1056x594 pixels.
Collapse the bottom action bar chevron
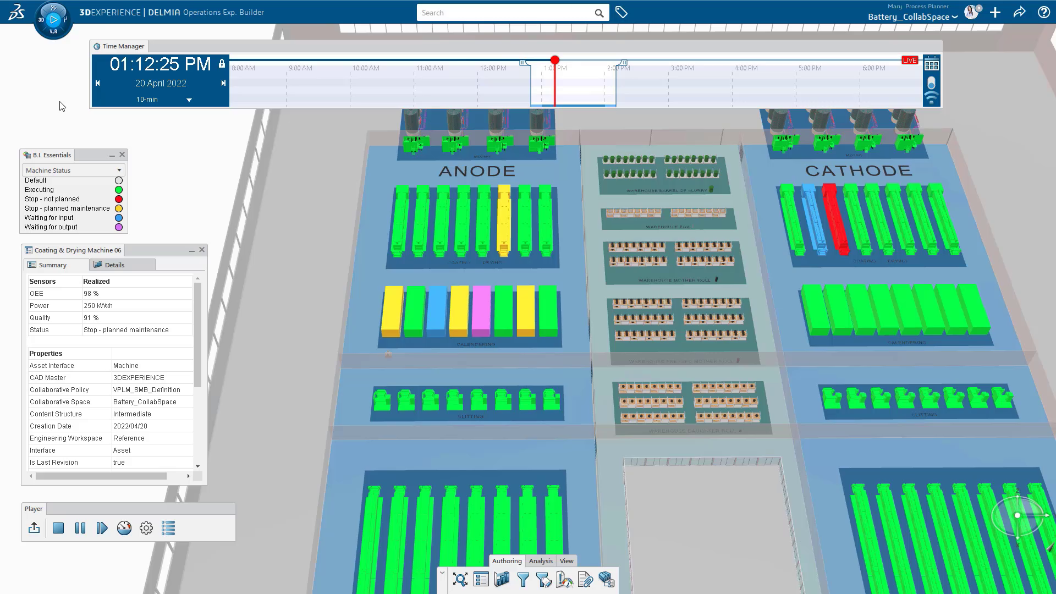coord(442,573)
